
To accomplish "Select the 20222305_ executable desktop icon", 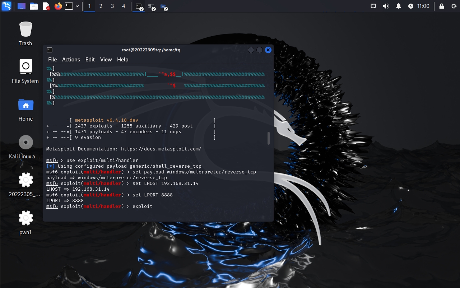I will pos(25,185).
